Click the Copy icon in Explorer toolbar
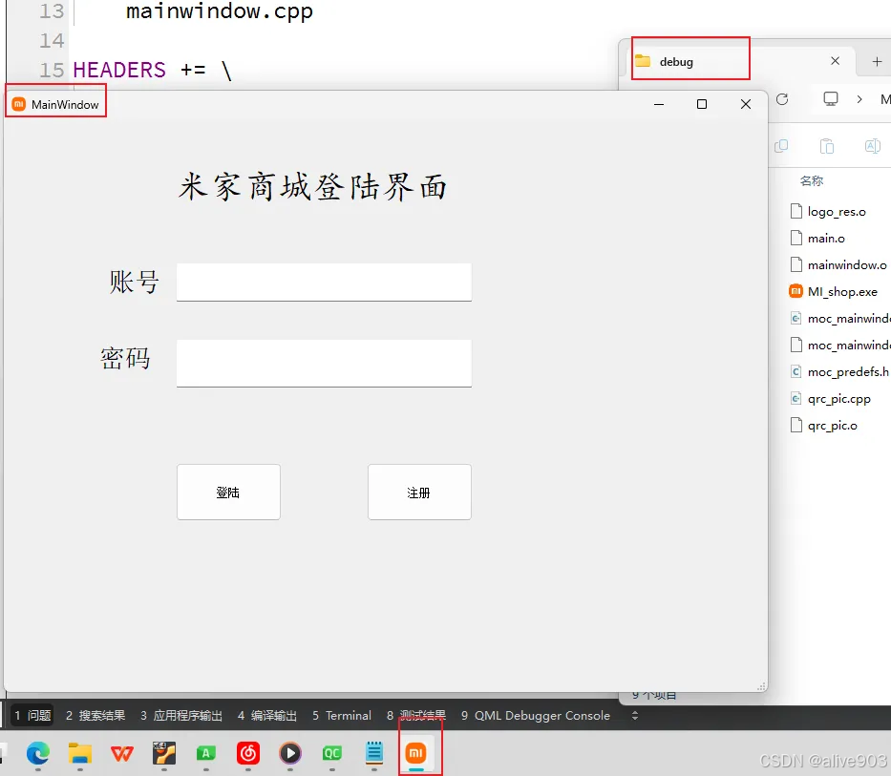The height and width of the screenshot is (776, 891). pos(781,146)
